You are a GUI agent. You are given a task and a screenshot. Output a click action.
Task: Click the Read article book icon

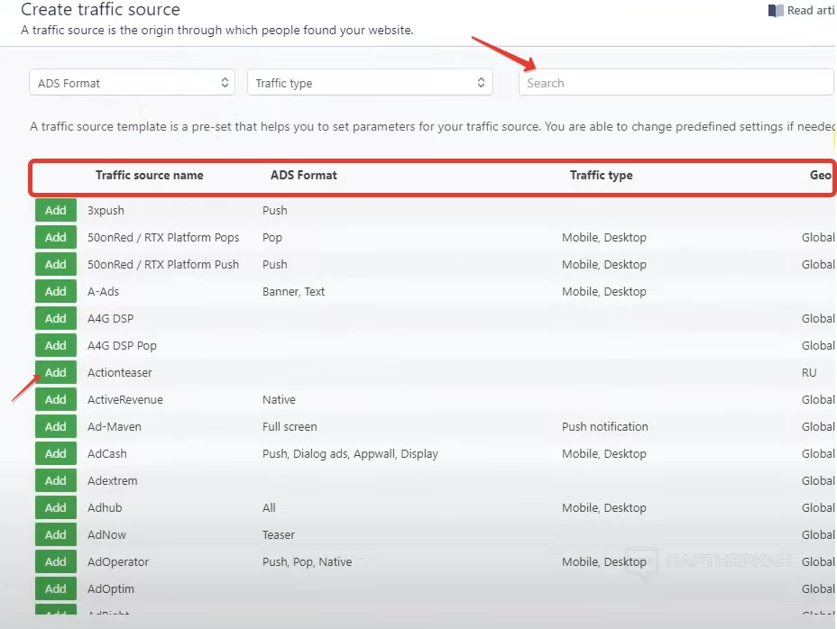775,11
